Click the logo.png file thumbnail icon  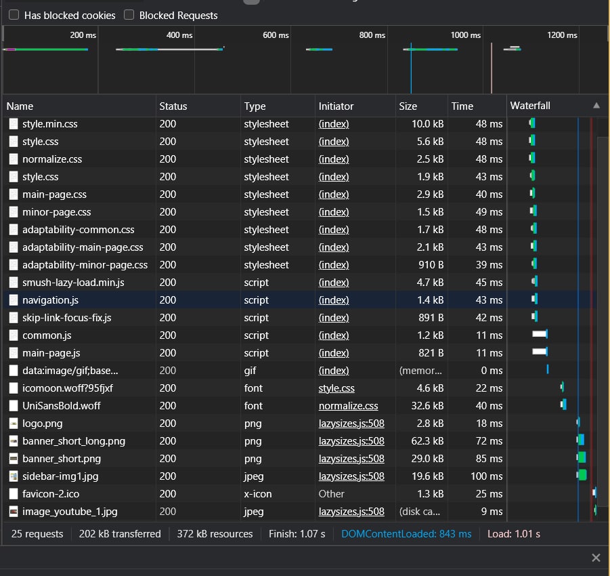[14, 424]
